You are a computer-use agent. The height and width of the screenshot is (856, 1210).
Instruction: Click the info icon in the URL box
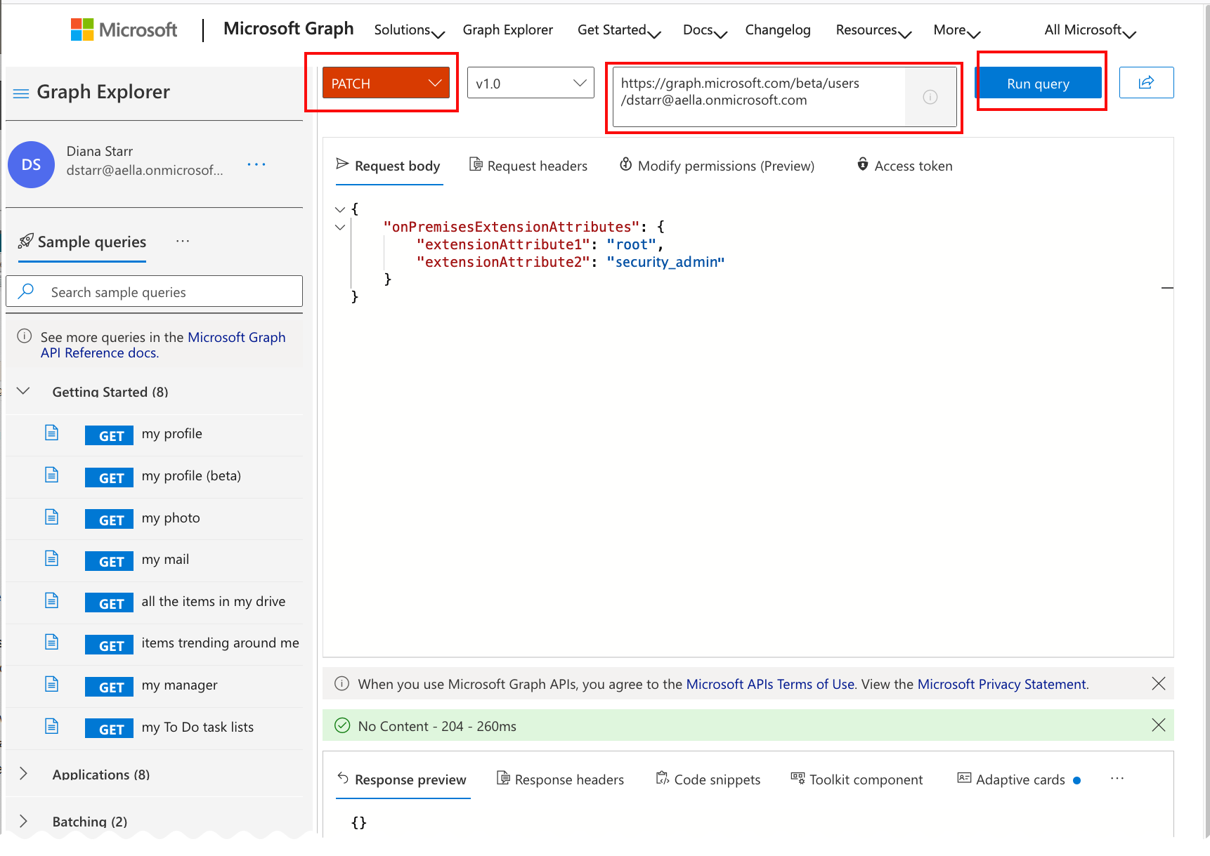[930, 98]
